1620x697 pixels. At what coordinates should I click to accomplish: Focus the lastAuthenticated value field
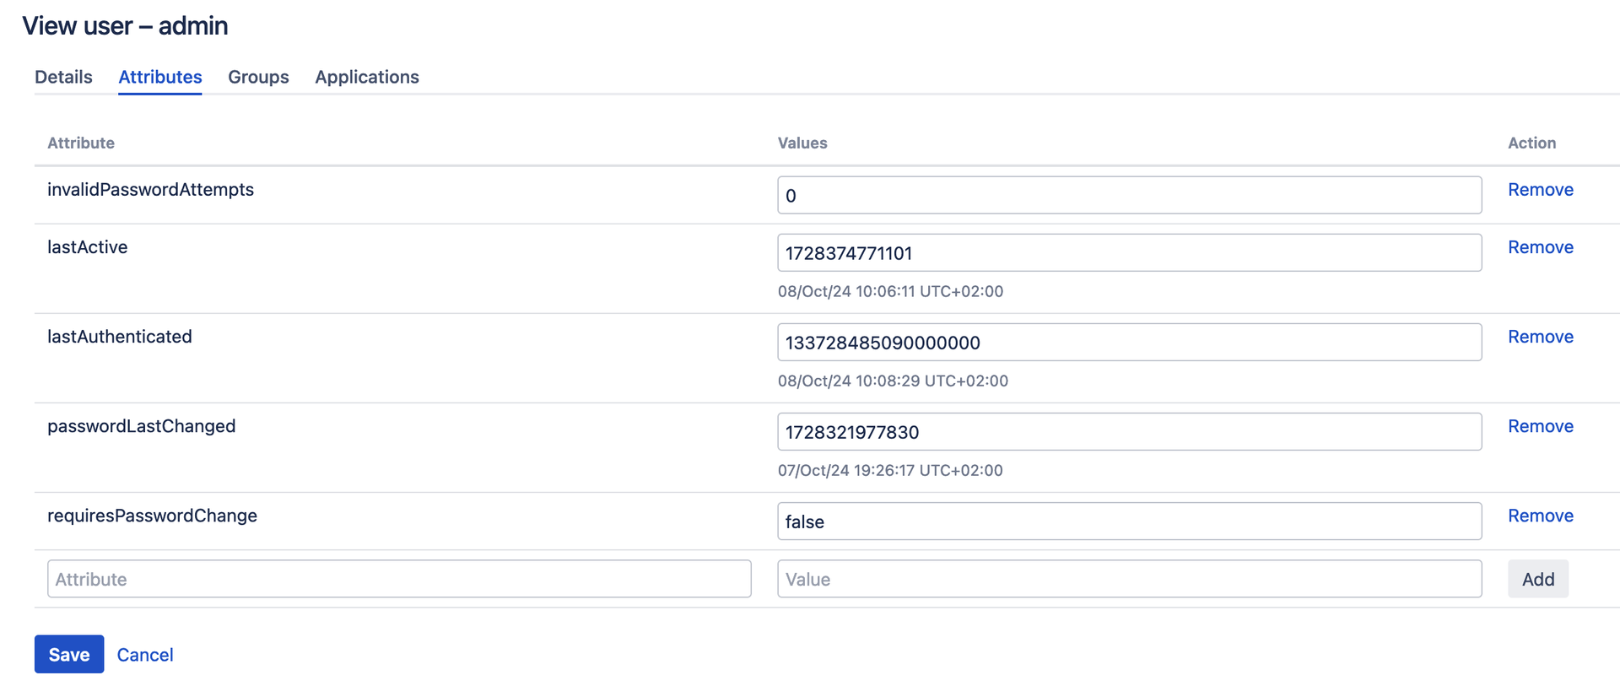pyautogui.click(x=1129, y=342)
